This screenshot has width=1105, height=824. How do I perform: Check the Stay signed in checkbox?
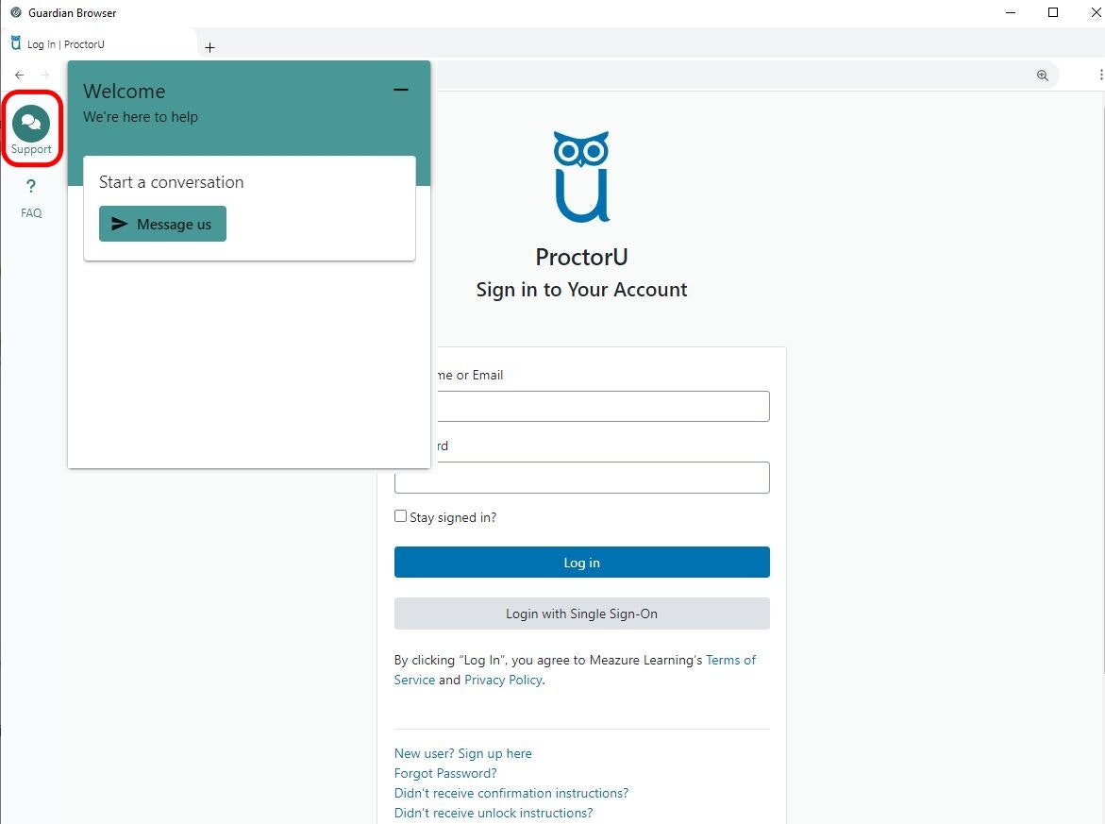tap(400, 516)
